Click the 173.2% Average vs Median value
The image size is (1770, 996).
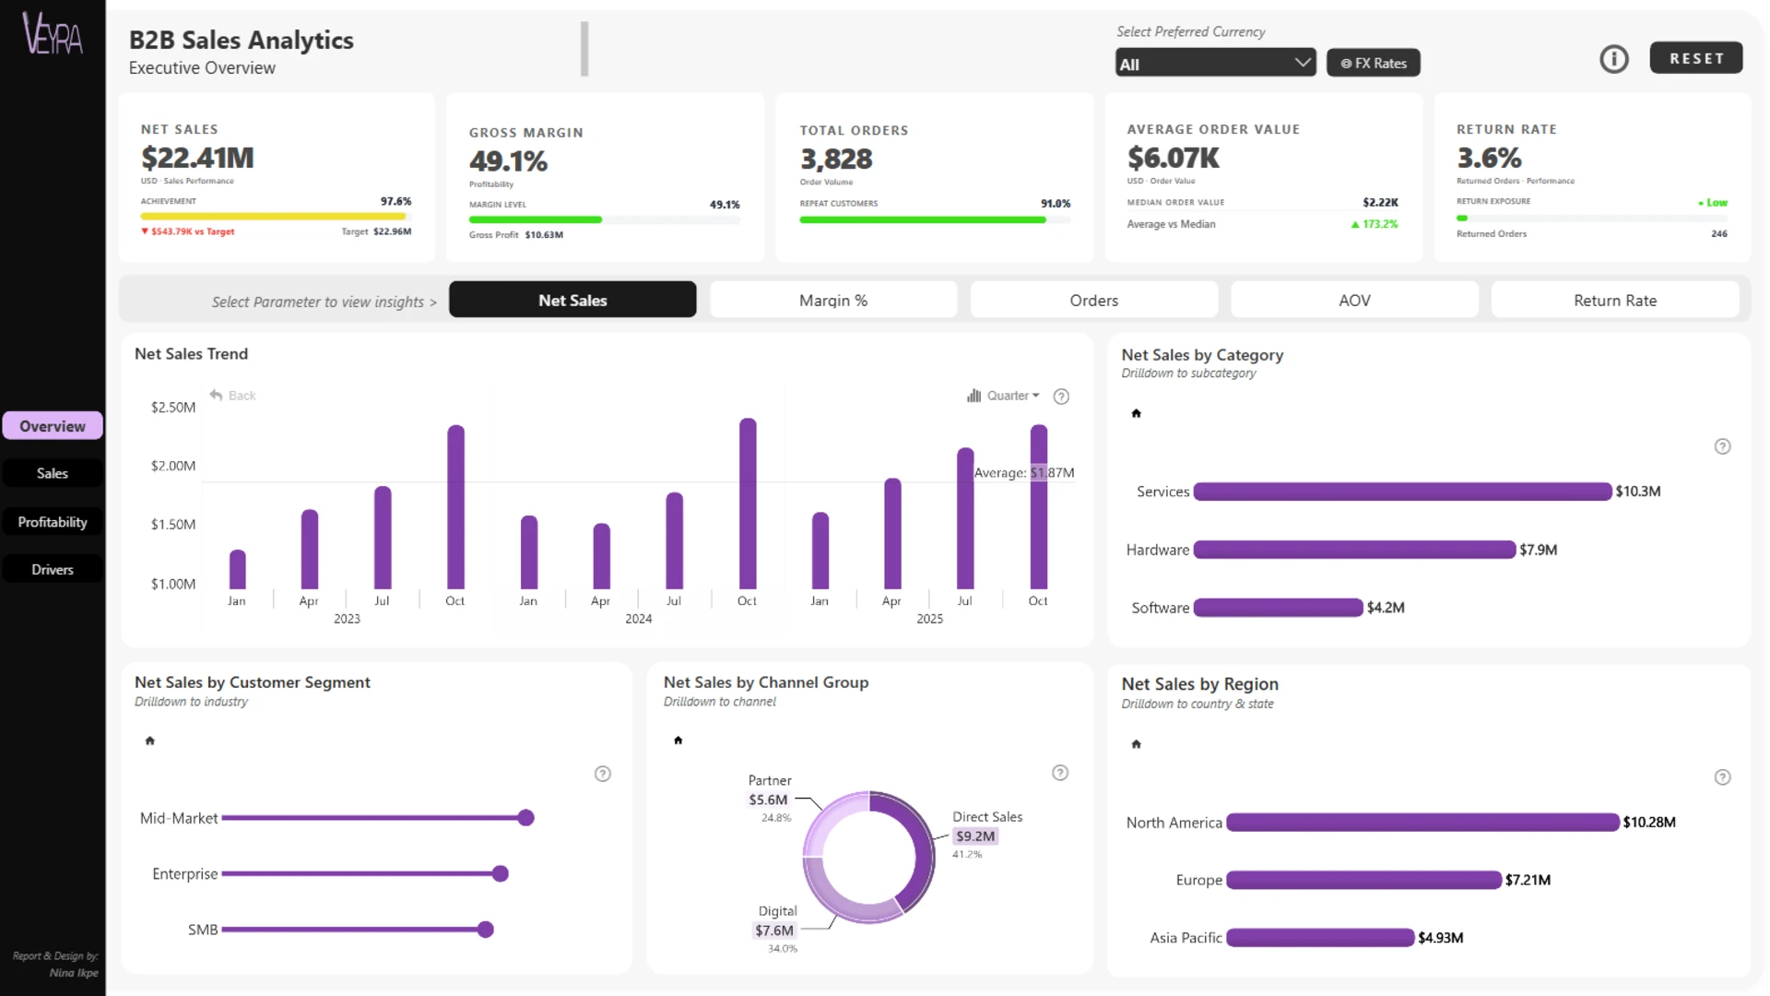tap(1375, 224)
